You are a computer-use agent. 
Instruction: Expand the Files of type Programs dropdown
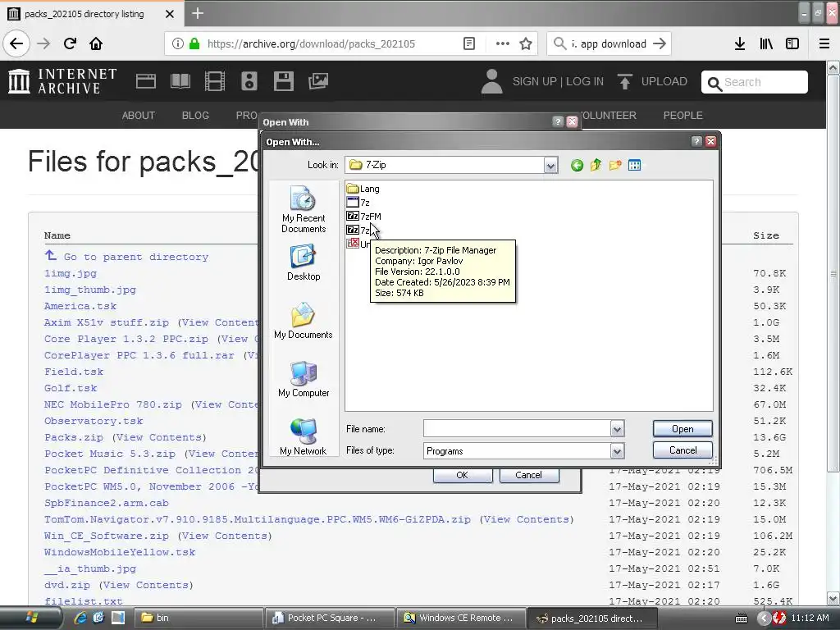617,452
